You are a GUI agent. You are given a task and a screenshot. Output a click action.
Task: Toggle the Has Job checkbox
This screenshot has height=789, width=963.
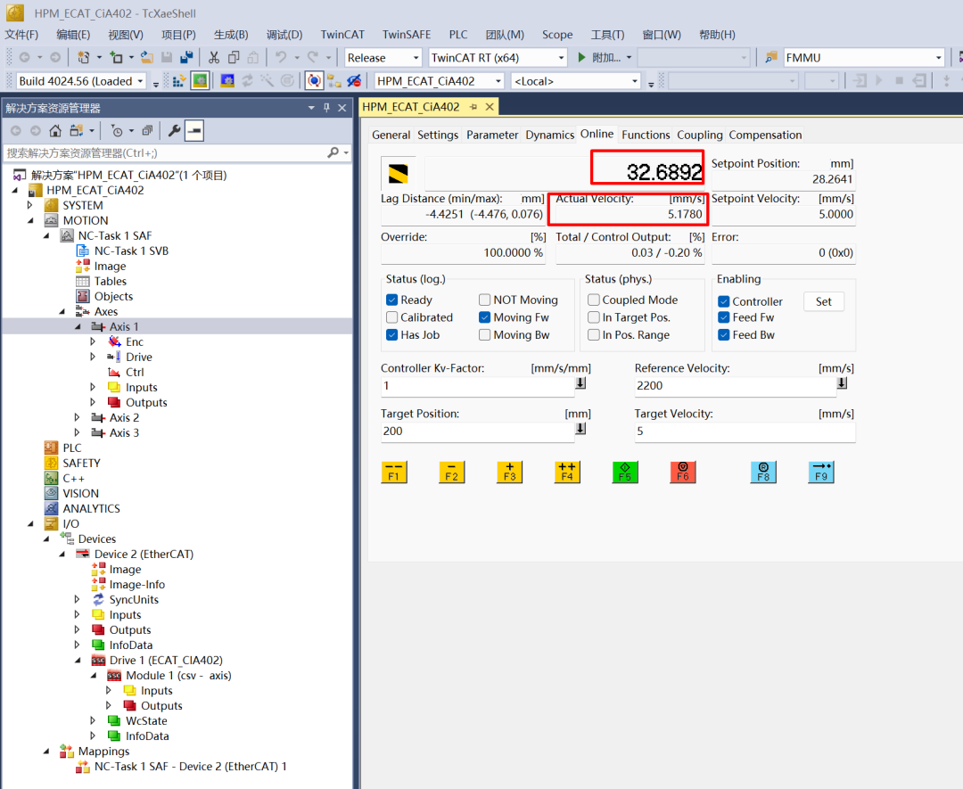(x=391, y=334)
